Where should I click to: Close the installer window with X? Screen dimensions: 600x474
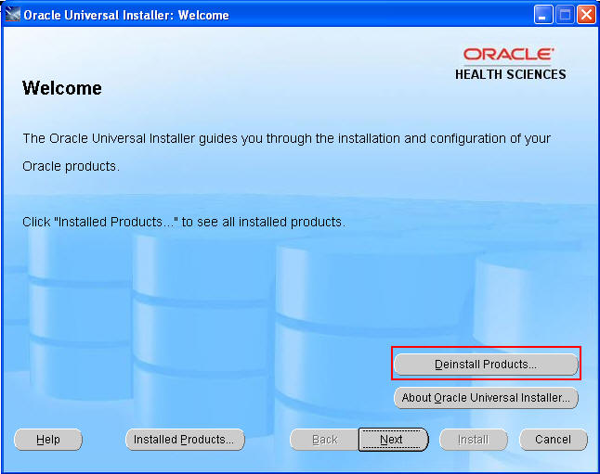point(586,15)
